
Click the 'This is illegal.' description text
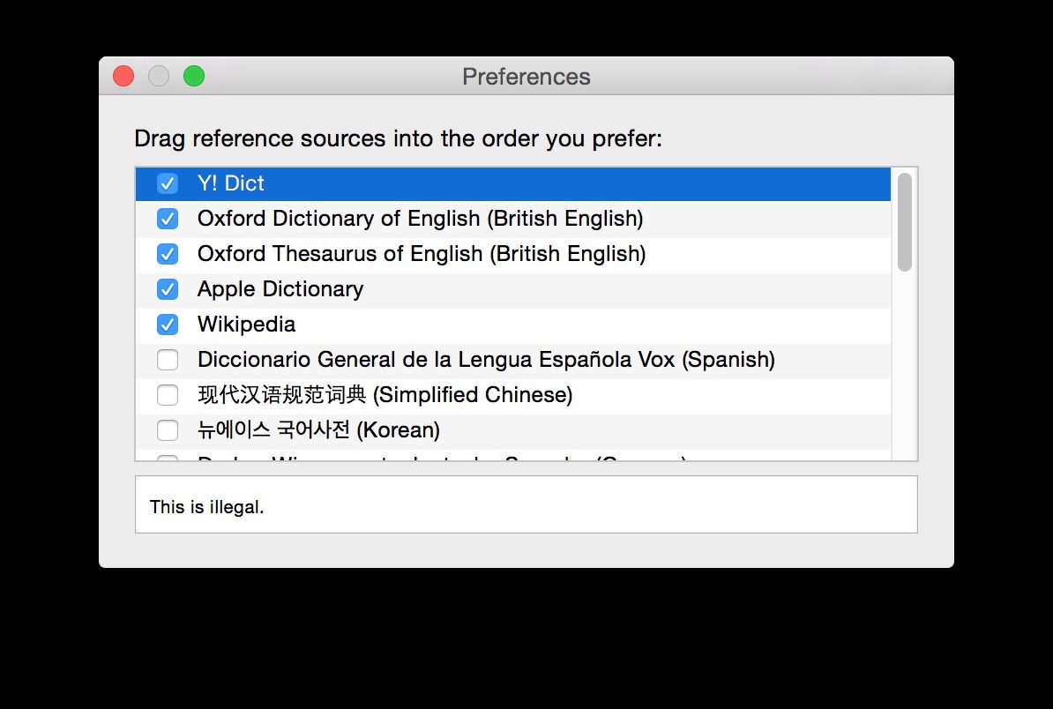pos(207,507)
